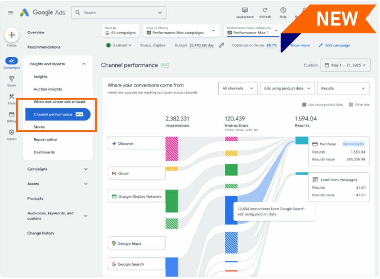Click the Other ads striped legend swatch
The height and width of the screenshot is (279, 380).
click(351, 105)
